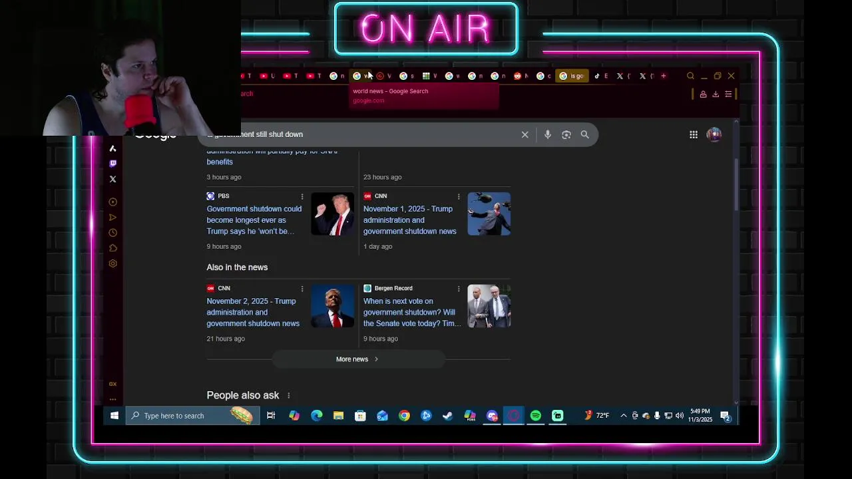Open the taskbar volume speaker icon
This screenshot has height=479, width=852.
coord(679,416)
